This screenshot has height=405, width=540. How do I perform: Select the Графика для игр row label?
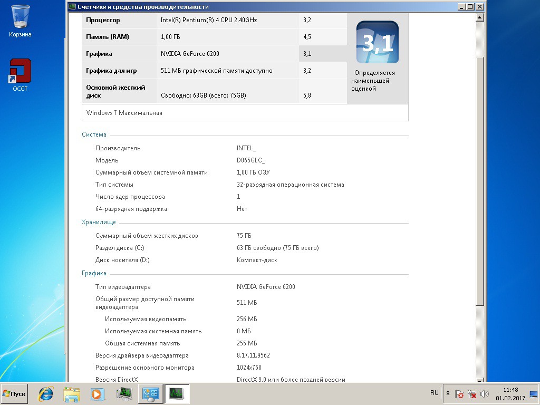tap(111, 71)
